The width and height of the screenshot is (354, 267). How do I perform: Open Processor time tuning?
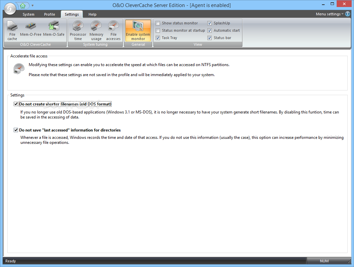pos(78,30)
